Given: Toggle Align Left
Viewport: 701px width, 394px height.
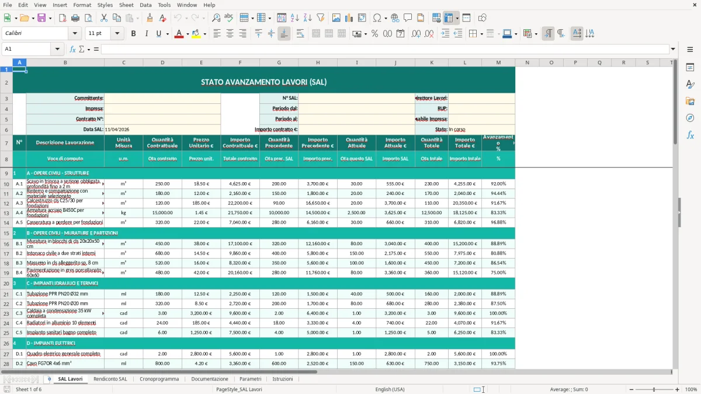Looking at the screenshot, I should coord(217,34).
